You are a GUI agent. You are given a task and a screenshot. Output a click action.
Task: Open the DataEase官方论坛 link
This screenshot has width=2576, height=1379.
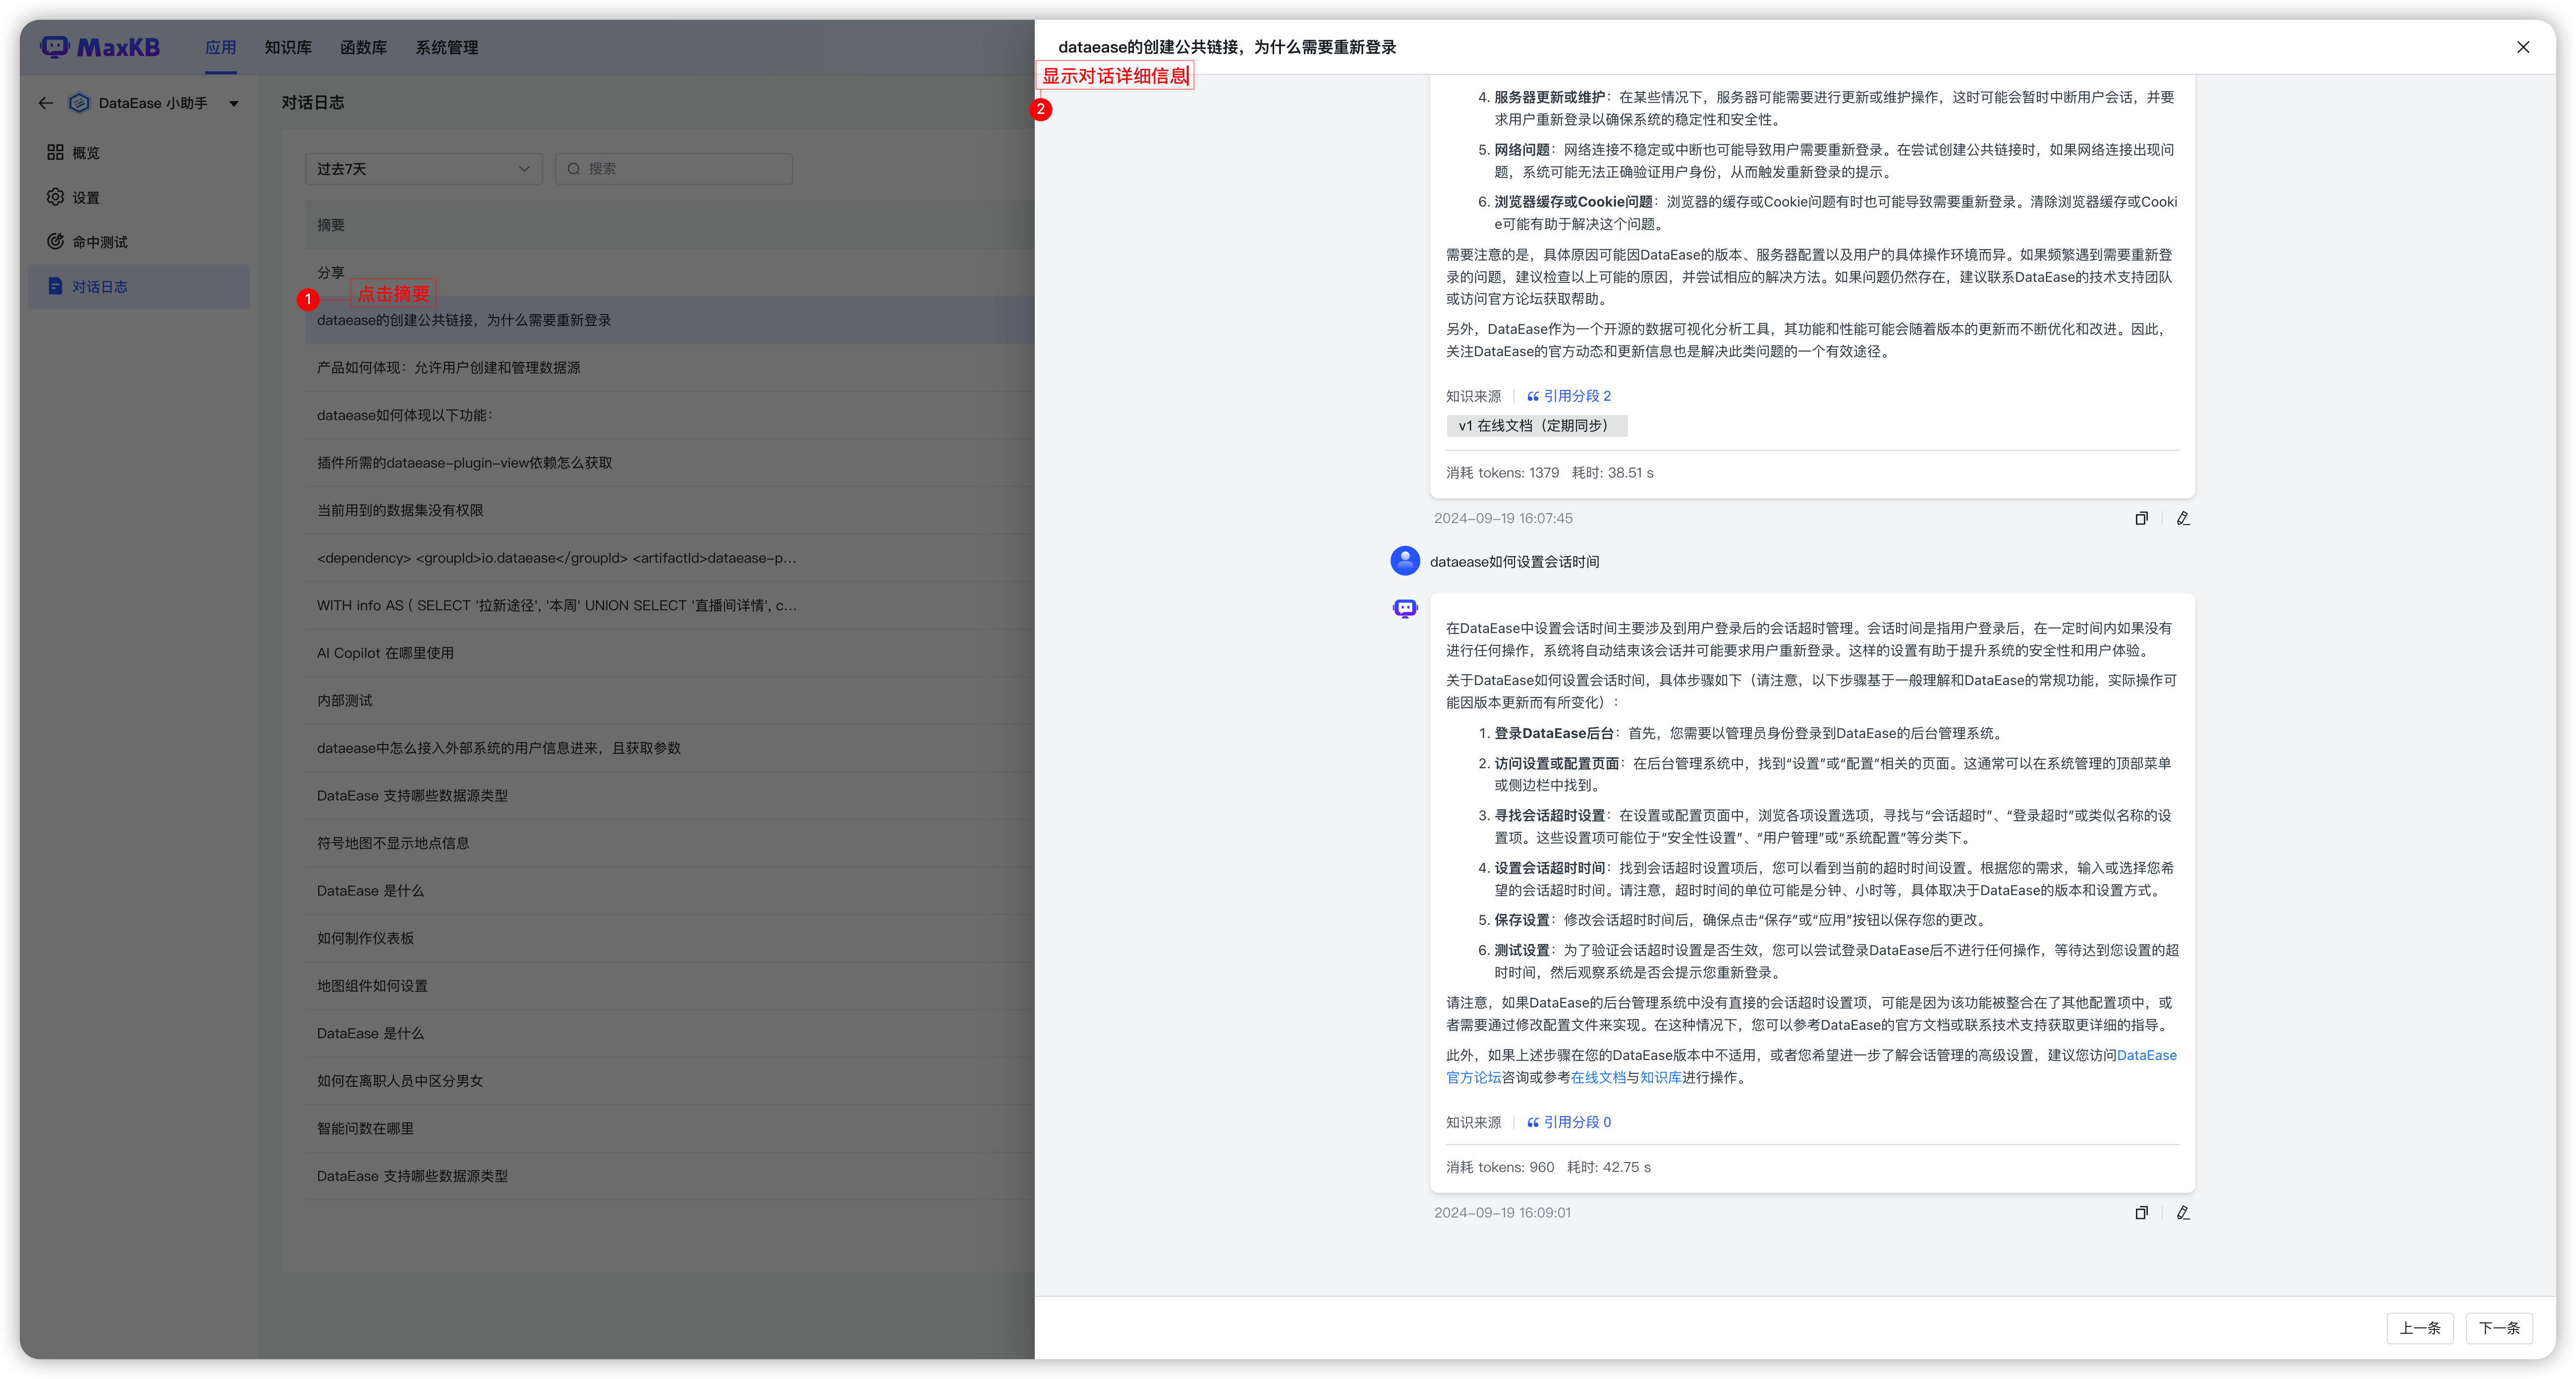click(x=1473, y=1077)
